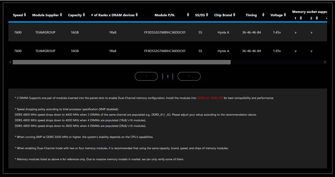Image resolution: width=335 pixels, height=177 pixels.
Task: Click 16GB in FF4D532G7600HC36DDC01 row
Action: coord(75,51)
